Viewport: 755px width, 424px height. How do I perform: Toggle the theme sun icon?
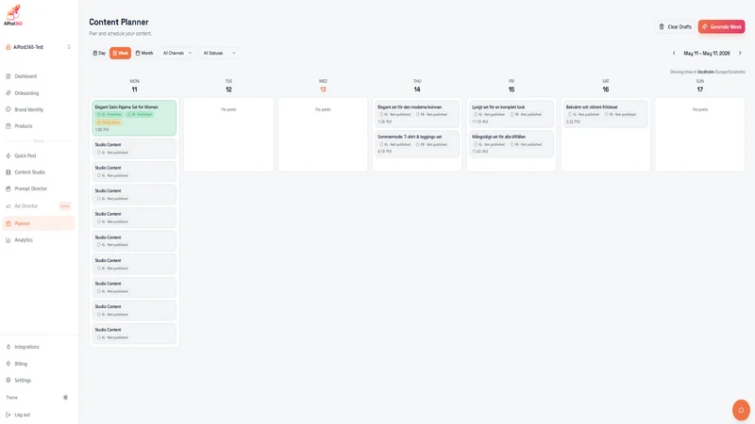(65, 398)
